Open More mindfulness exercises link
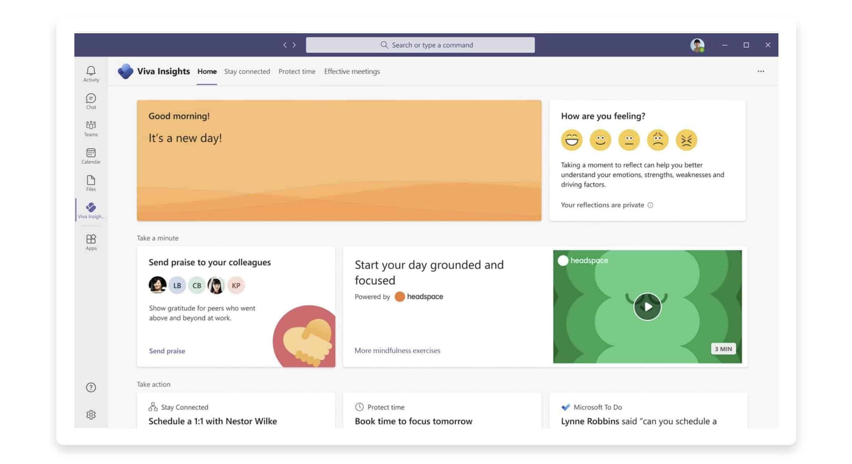The image size is (852, 464). [x=397, y=350]
